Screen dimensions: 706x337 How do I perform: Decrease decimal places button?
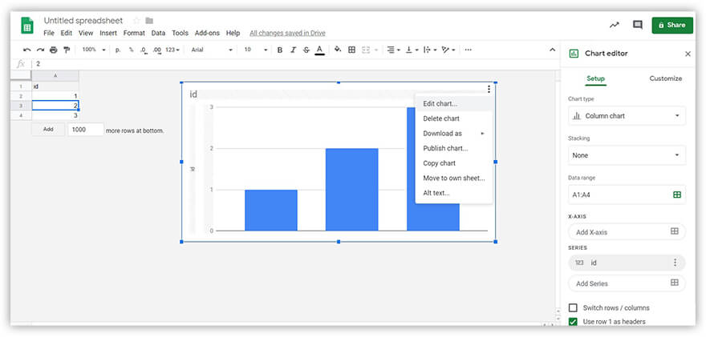(x=144, y=50)
